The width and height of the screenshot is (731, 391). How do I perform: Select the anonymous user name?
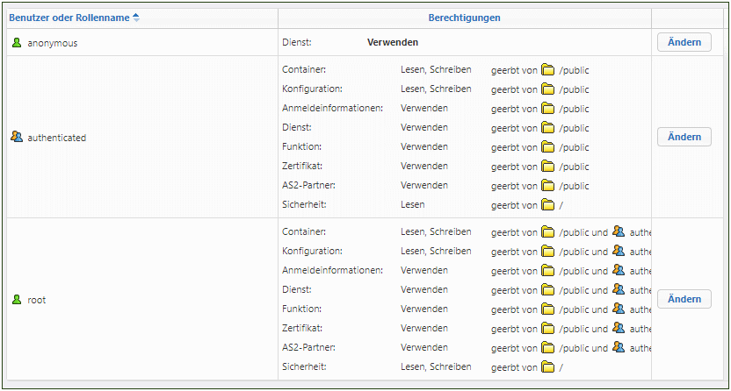click(52, 43)
